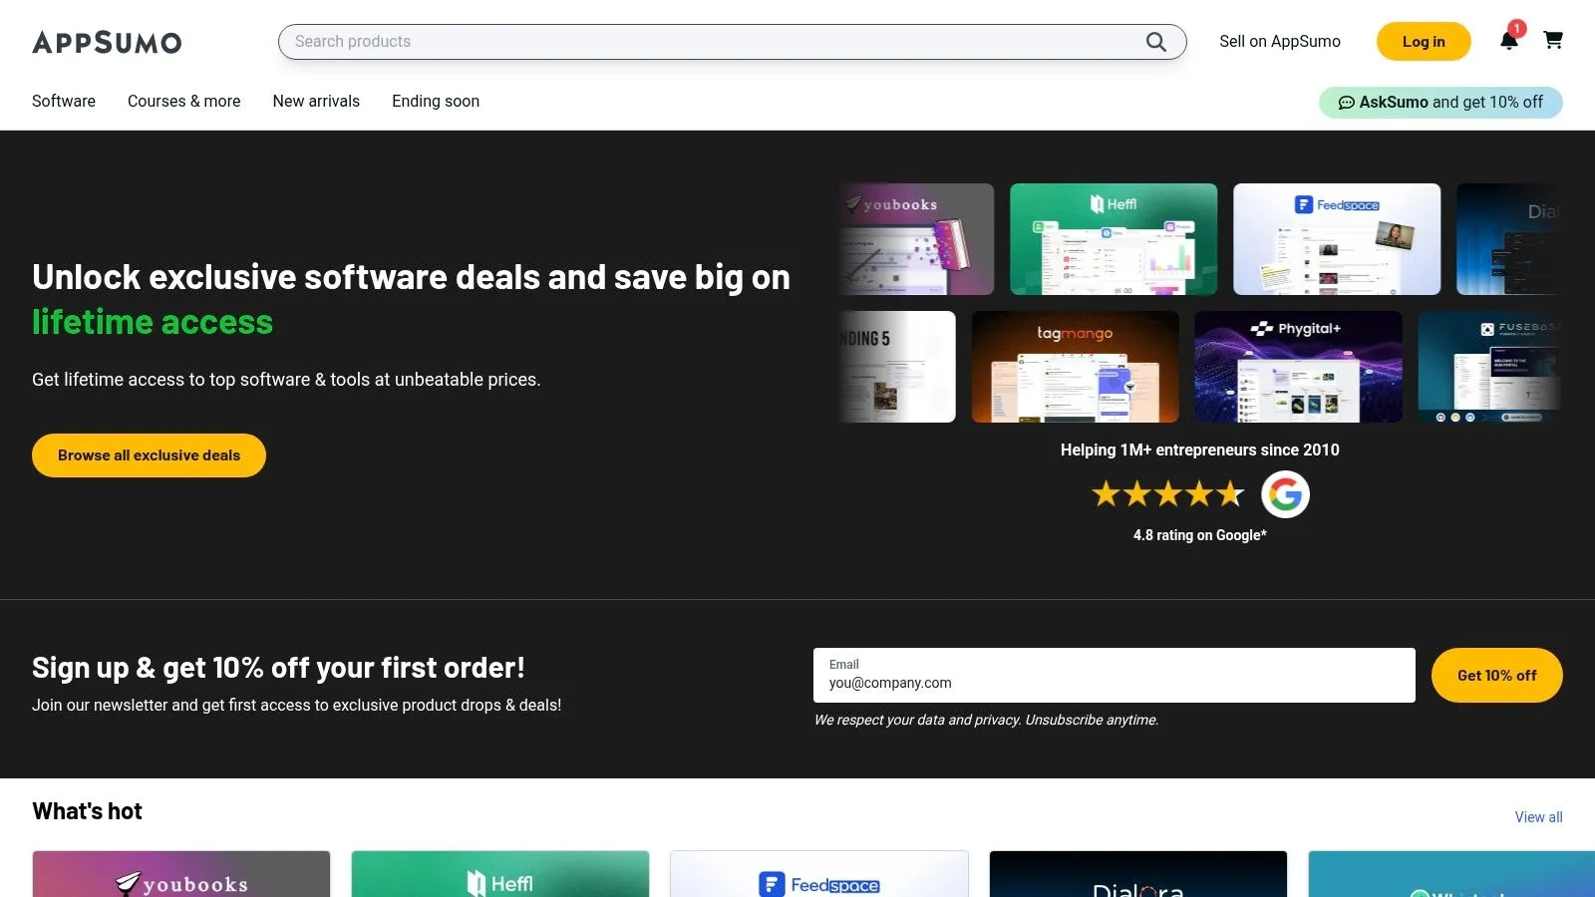This screenshot has width=1595, height=897.
Task: Click the search magnifying glass icon
Action: [1155, 42]
